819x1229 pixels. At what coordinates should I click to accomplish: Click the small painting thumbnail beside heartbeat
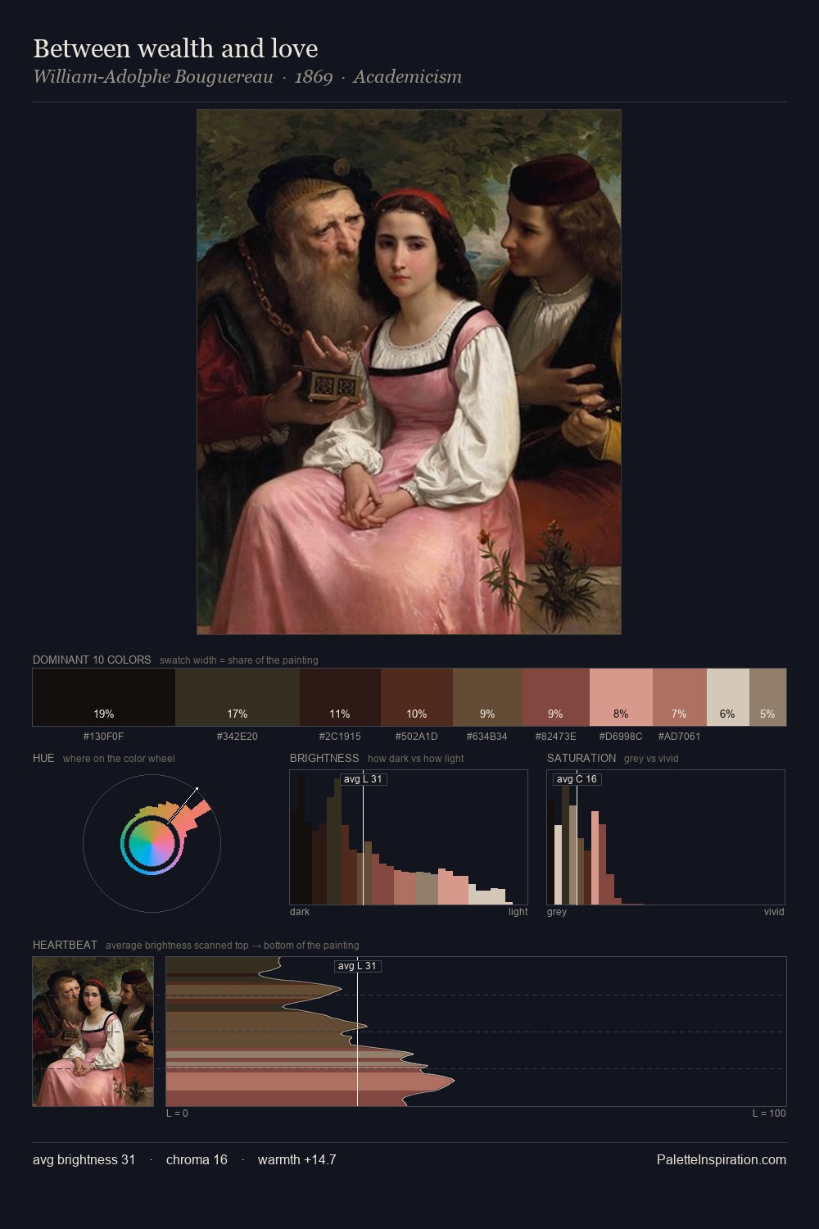pyautogui.click(x=93, y=1032)
